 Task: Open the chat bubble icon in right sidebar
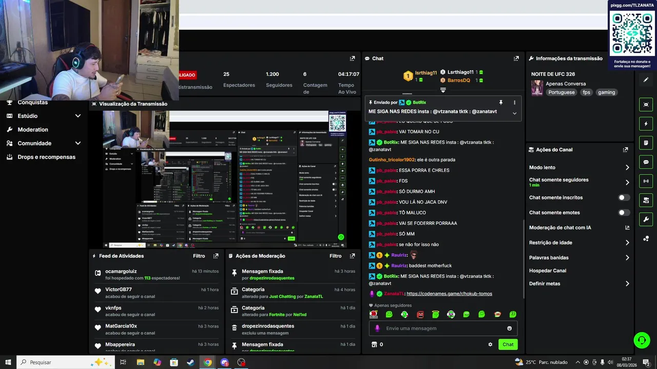[646, 162]
